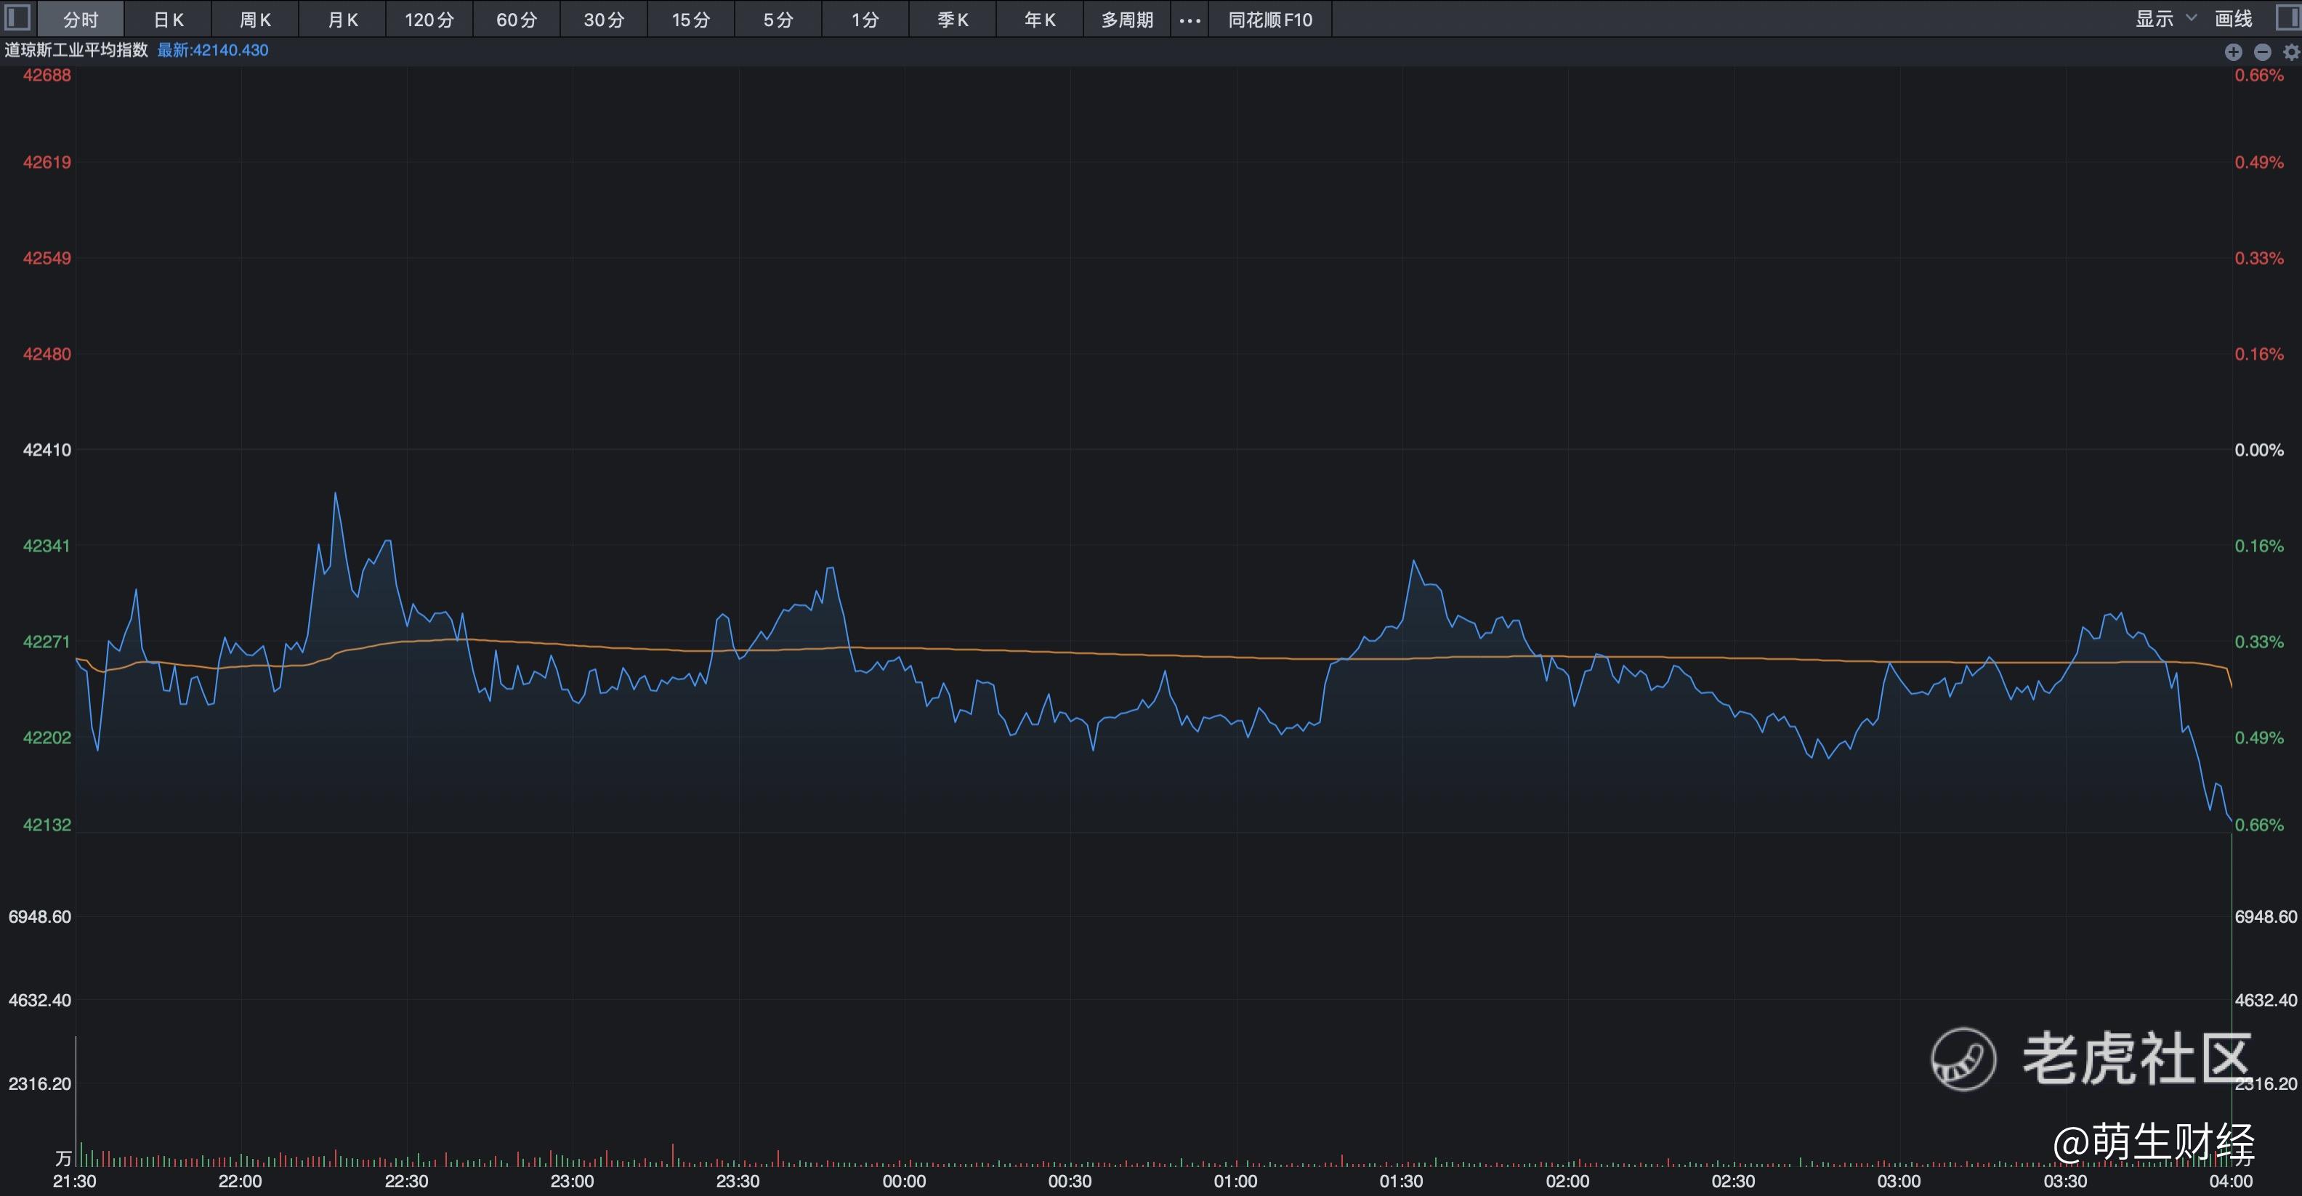The width and height of the screenshot is (2302, 1196).
Task: Select the 月K monthly chart tab
Action: click(342, 20)
